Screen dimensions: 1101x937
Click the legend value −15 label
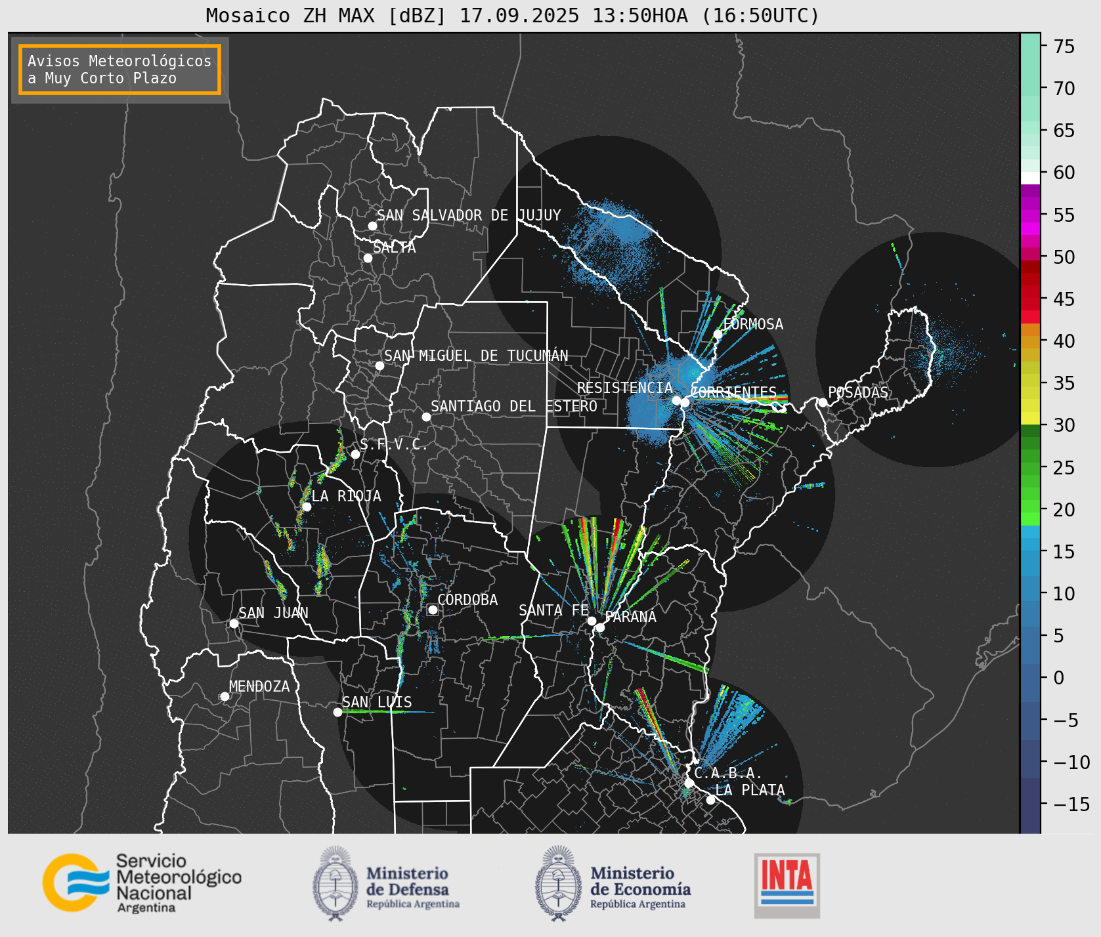tap(1071, 804)
